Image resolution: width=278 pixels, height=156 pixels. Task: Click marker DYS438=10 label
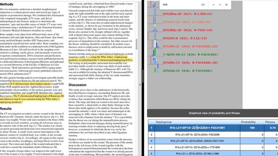(188, 71)
